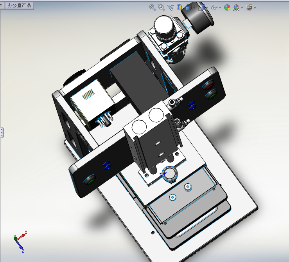Open the Hide/Show Items dropdown arrow
Viewport: 289px width, 262px height.
(x=220, y=8)
